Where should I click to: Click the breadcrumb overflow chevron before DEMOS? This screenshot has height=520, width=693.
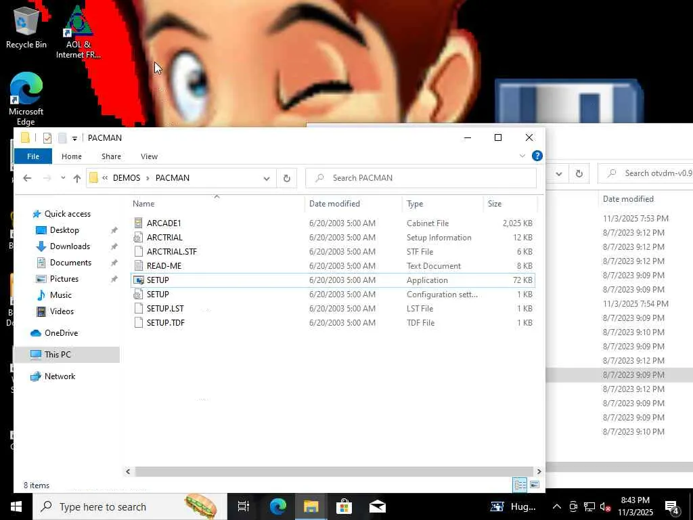coord(105,178)
